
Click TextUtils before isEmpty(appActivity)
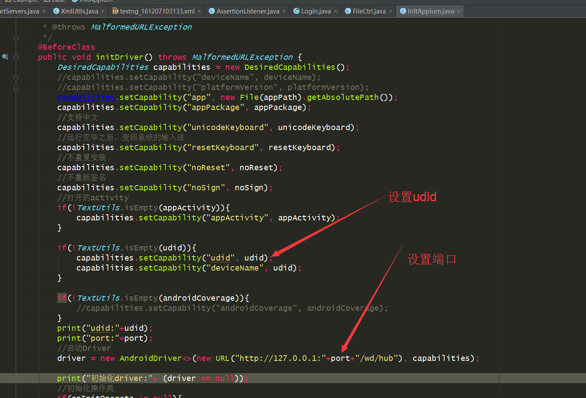(98, 208)
